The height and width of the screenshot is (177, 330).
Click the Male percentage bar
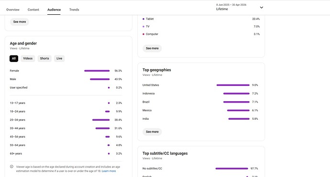100,79
